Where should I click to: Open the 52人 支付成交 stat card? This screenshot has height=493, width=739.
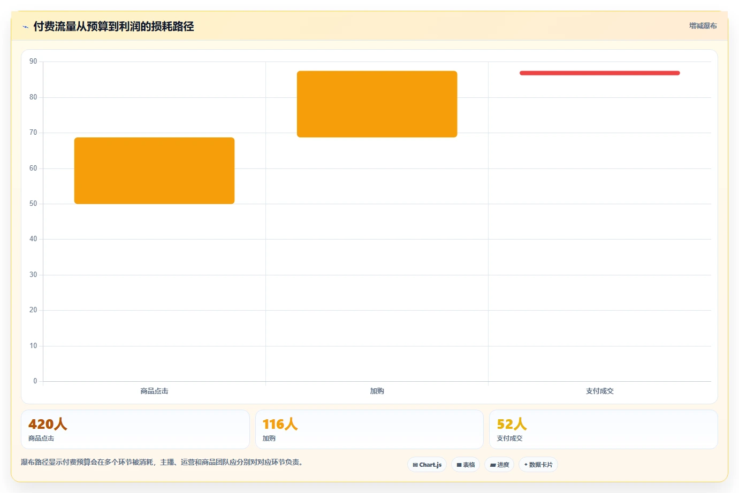(x=604, y=429)
